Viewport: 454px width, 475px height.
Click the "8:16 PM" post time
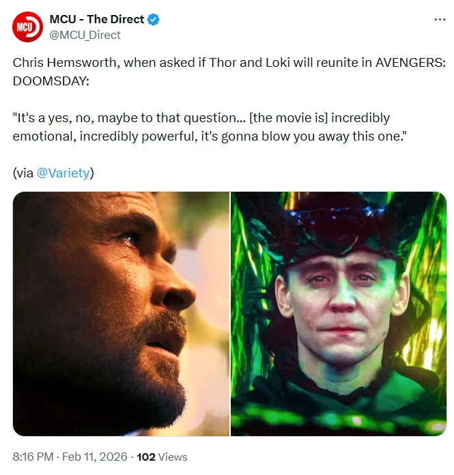[x=33, y=457]
